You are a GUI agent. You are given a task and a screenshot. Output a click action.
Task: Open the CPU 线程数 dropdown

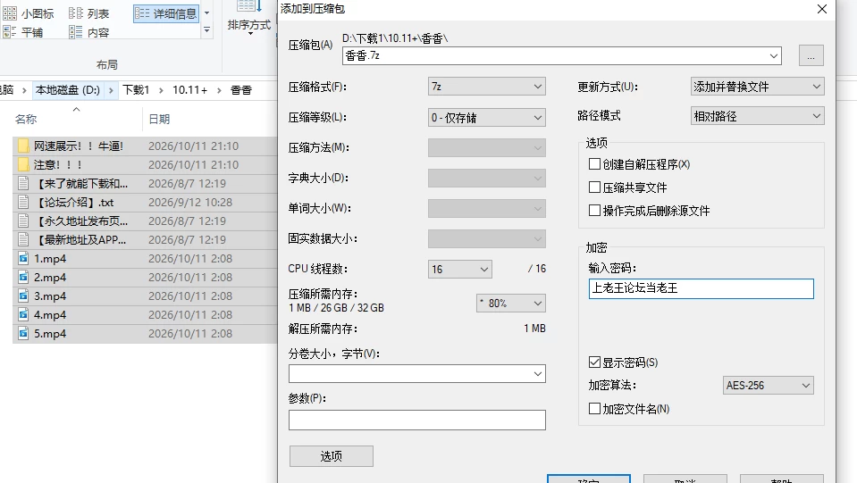tap(459, 269)
